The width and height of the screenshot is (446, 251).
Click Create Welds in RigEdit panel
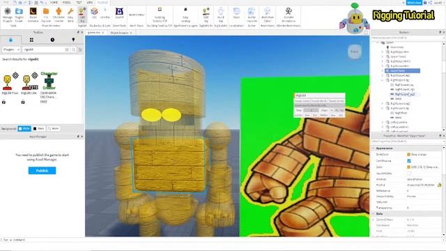[x=319, y=101]
